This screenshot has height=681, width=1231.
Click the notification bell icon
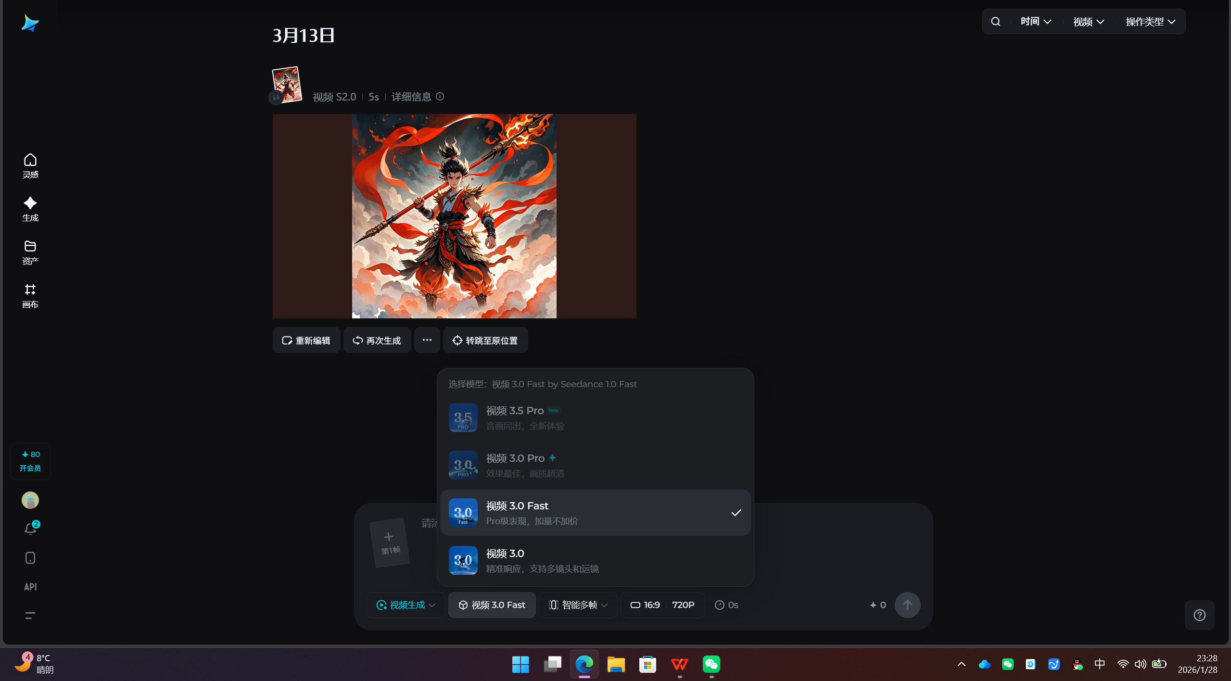(30, 529)
